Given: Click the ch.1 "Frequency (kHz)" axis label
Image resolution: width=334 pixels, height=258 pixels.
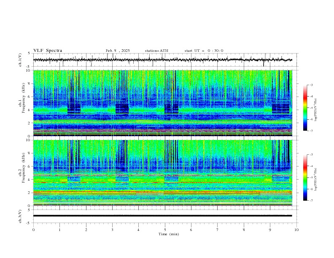Looking at the screenshot, I should [x=24, y=98].
